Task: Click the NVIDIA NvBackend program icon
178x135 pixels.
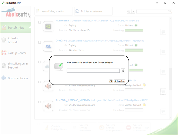Action: click(x=48, y=26)
